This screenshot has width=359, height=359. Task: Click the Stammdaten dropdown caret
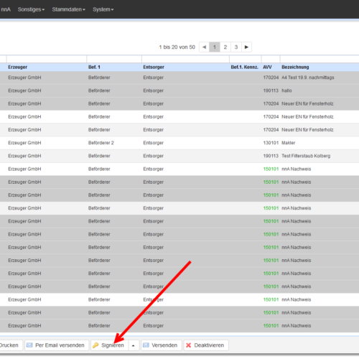coord(84,10)
